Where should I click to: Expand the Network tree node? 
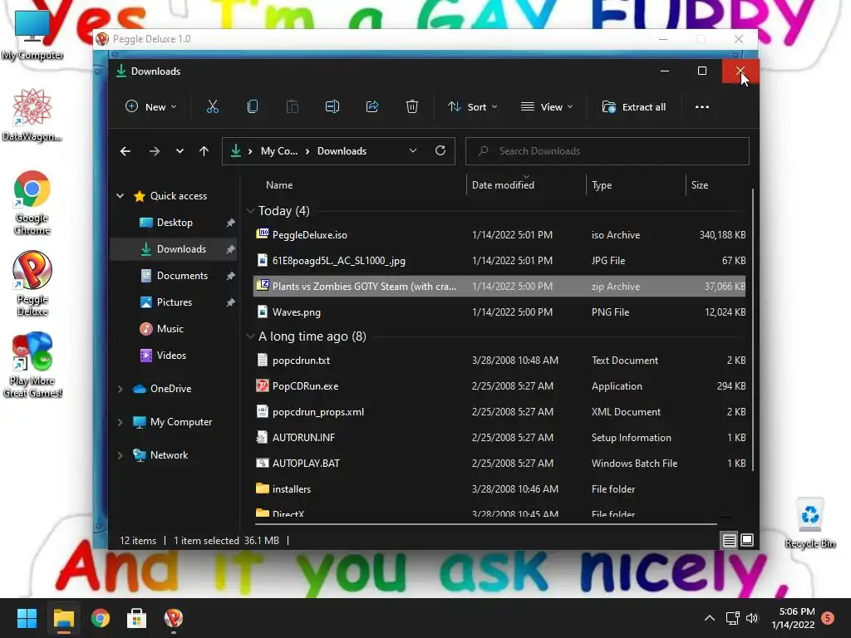click(120, 455)
